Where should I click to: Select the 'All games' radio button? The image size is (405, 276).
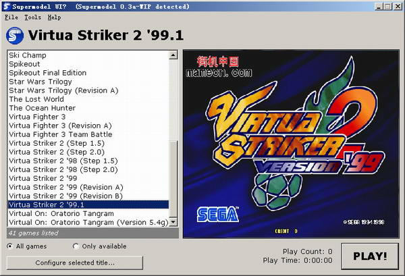[10, 246]
